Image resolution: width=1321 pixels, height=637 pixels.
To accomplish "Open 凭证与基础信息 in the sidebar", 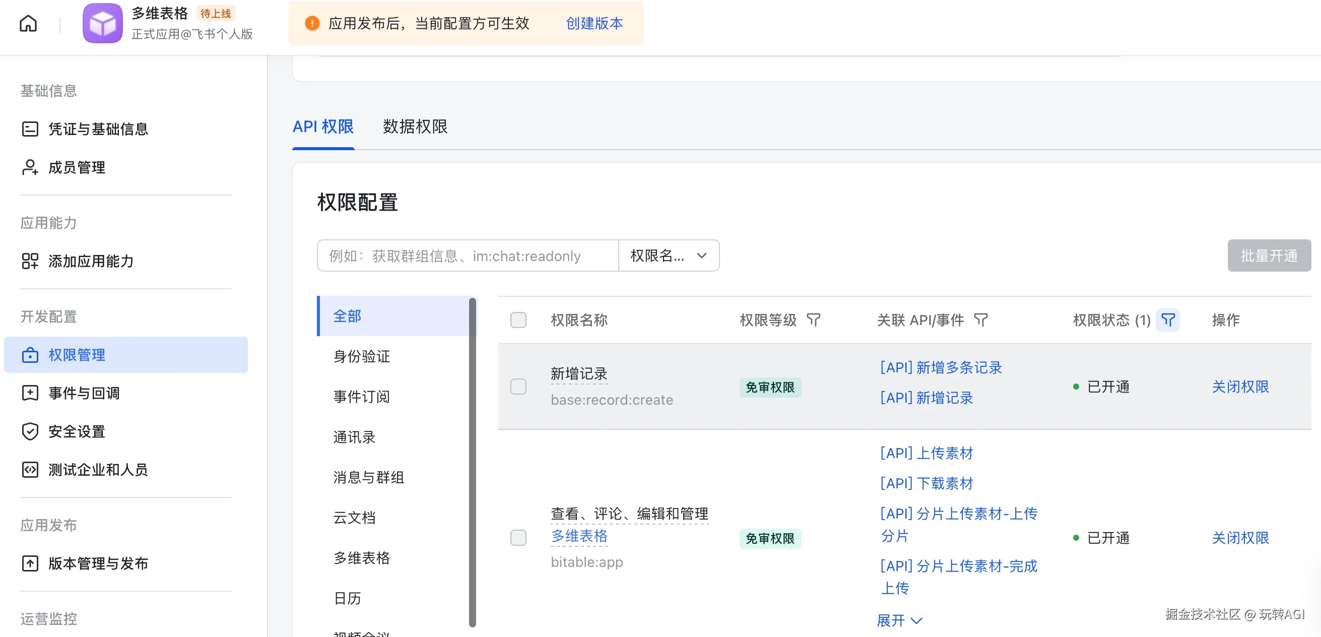I will click(x=97, y=129).
